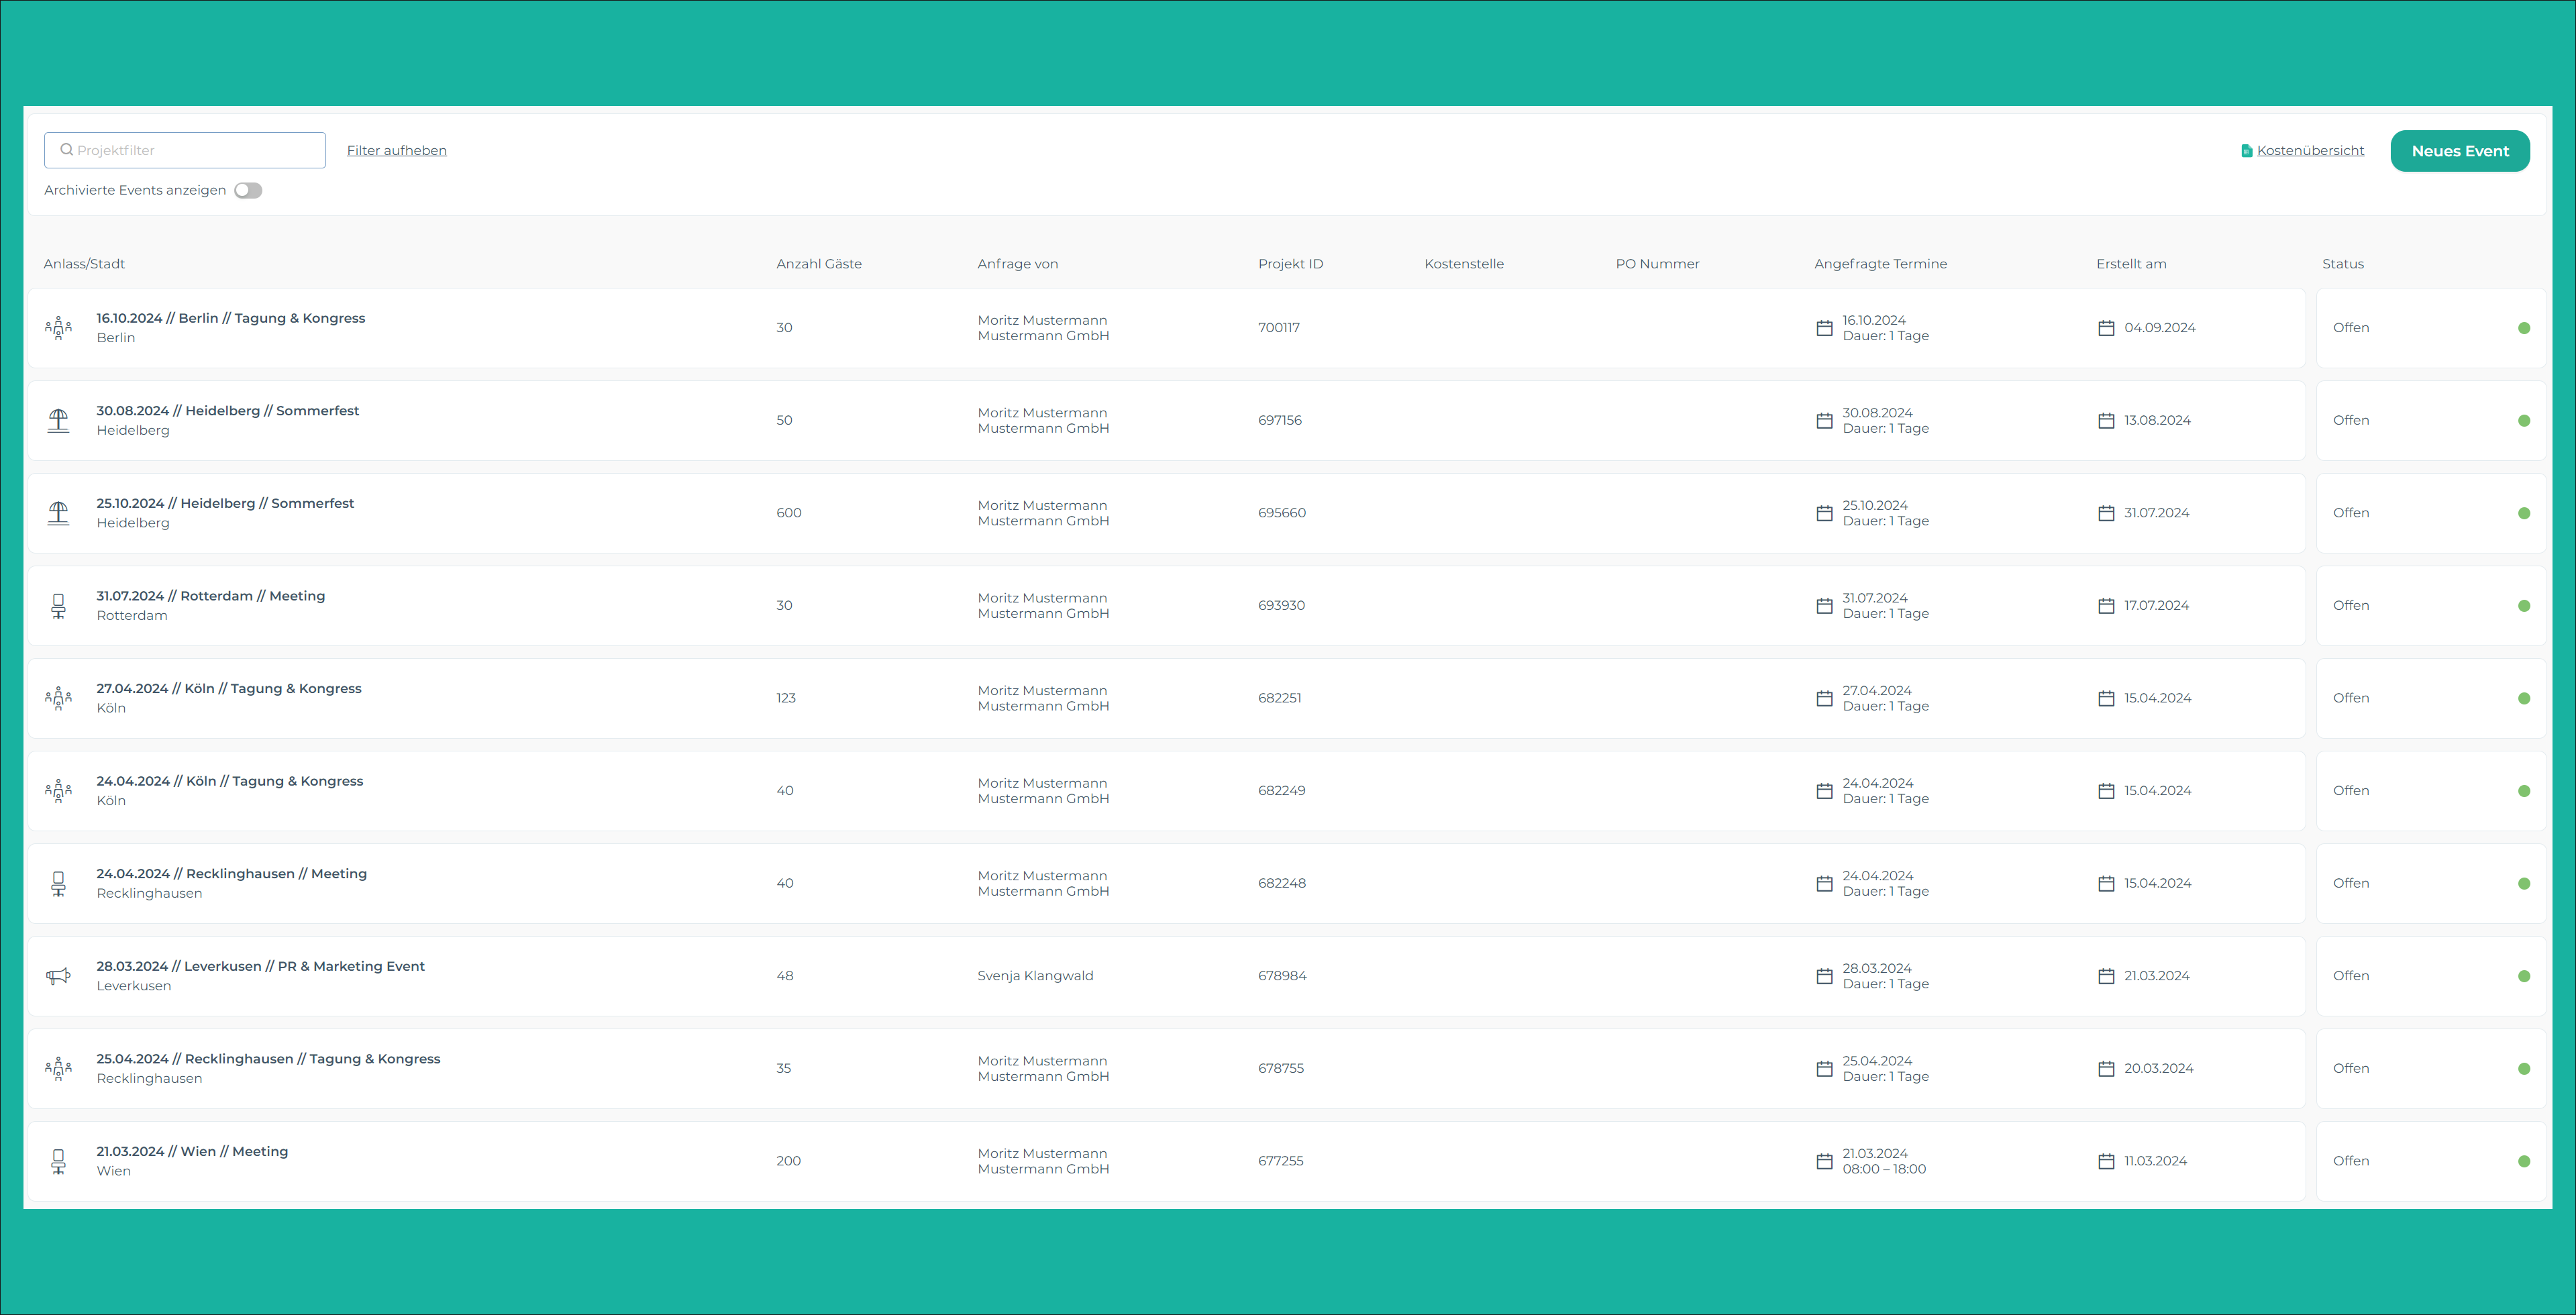
Task: Click green status dot for project 700117
Action: [2524, 328]
